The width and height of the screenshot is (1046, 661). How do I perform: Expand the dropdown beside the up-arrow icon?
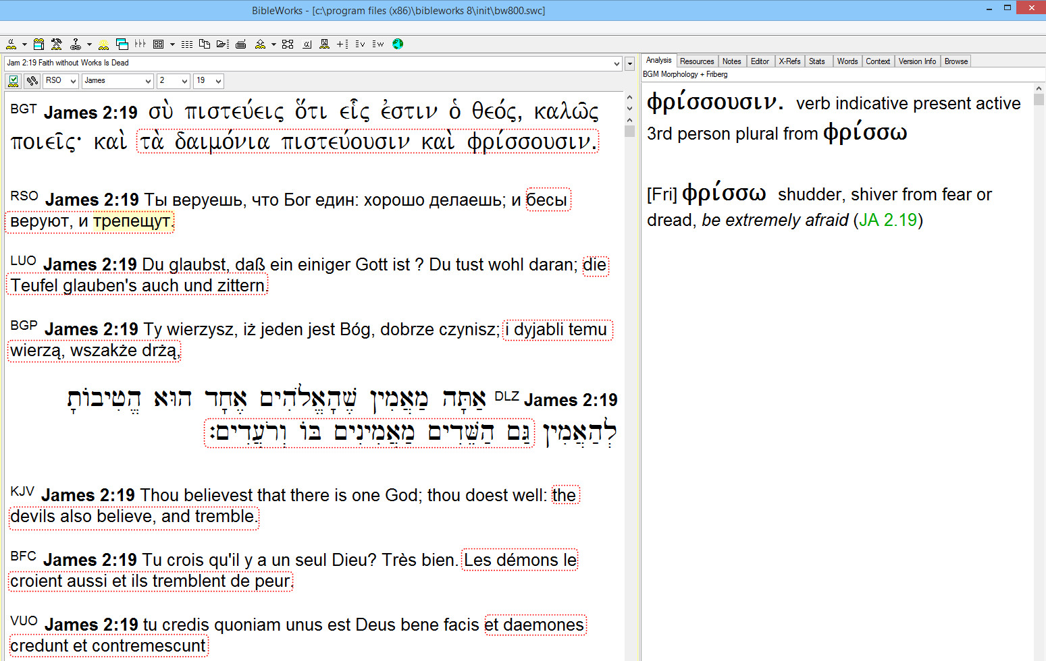[273, 45]
